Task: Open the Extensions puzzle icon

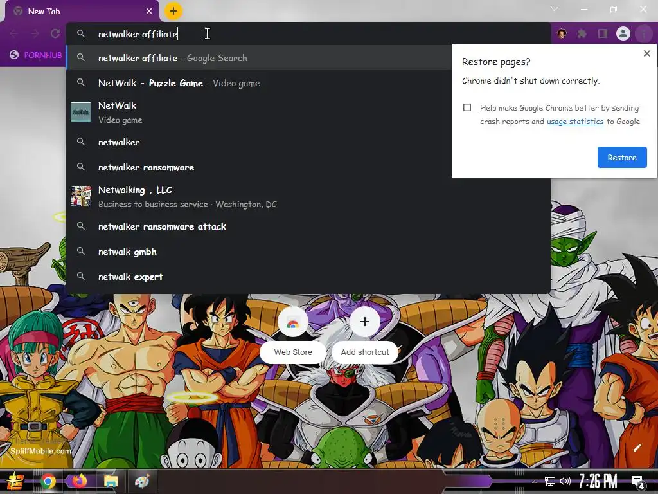Action: point(582,33)
